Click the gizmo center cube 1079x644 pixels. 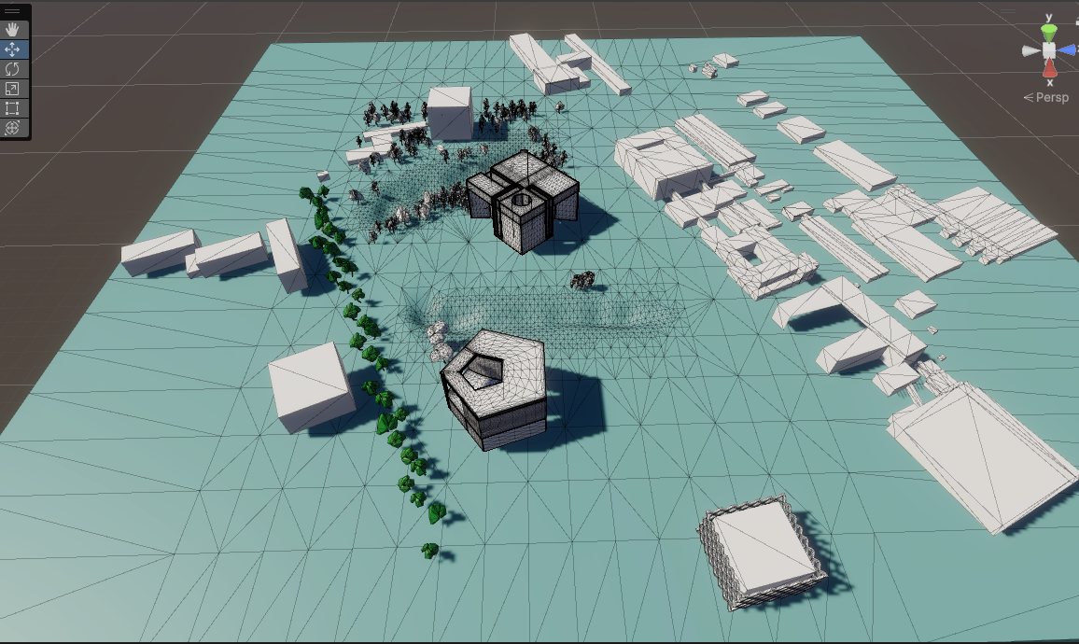pos(1048,49)
